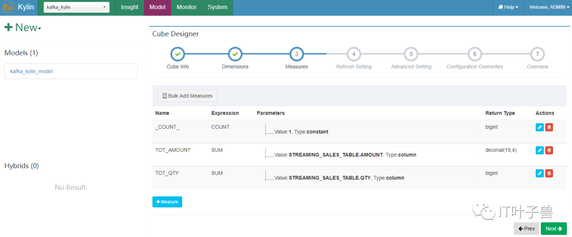Switch to the System tab

click(218, 7)
